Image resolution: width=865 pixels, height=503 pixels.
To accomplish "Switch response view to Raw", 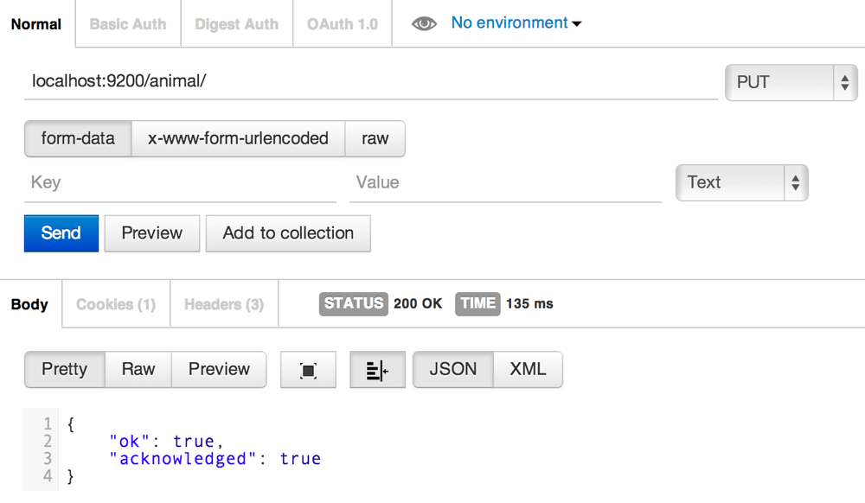I will pos(138,369).
